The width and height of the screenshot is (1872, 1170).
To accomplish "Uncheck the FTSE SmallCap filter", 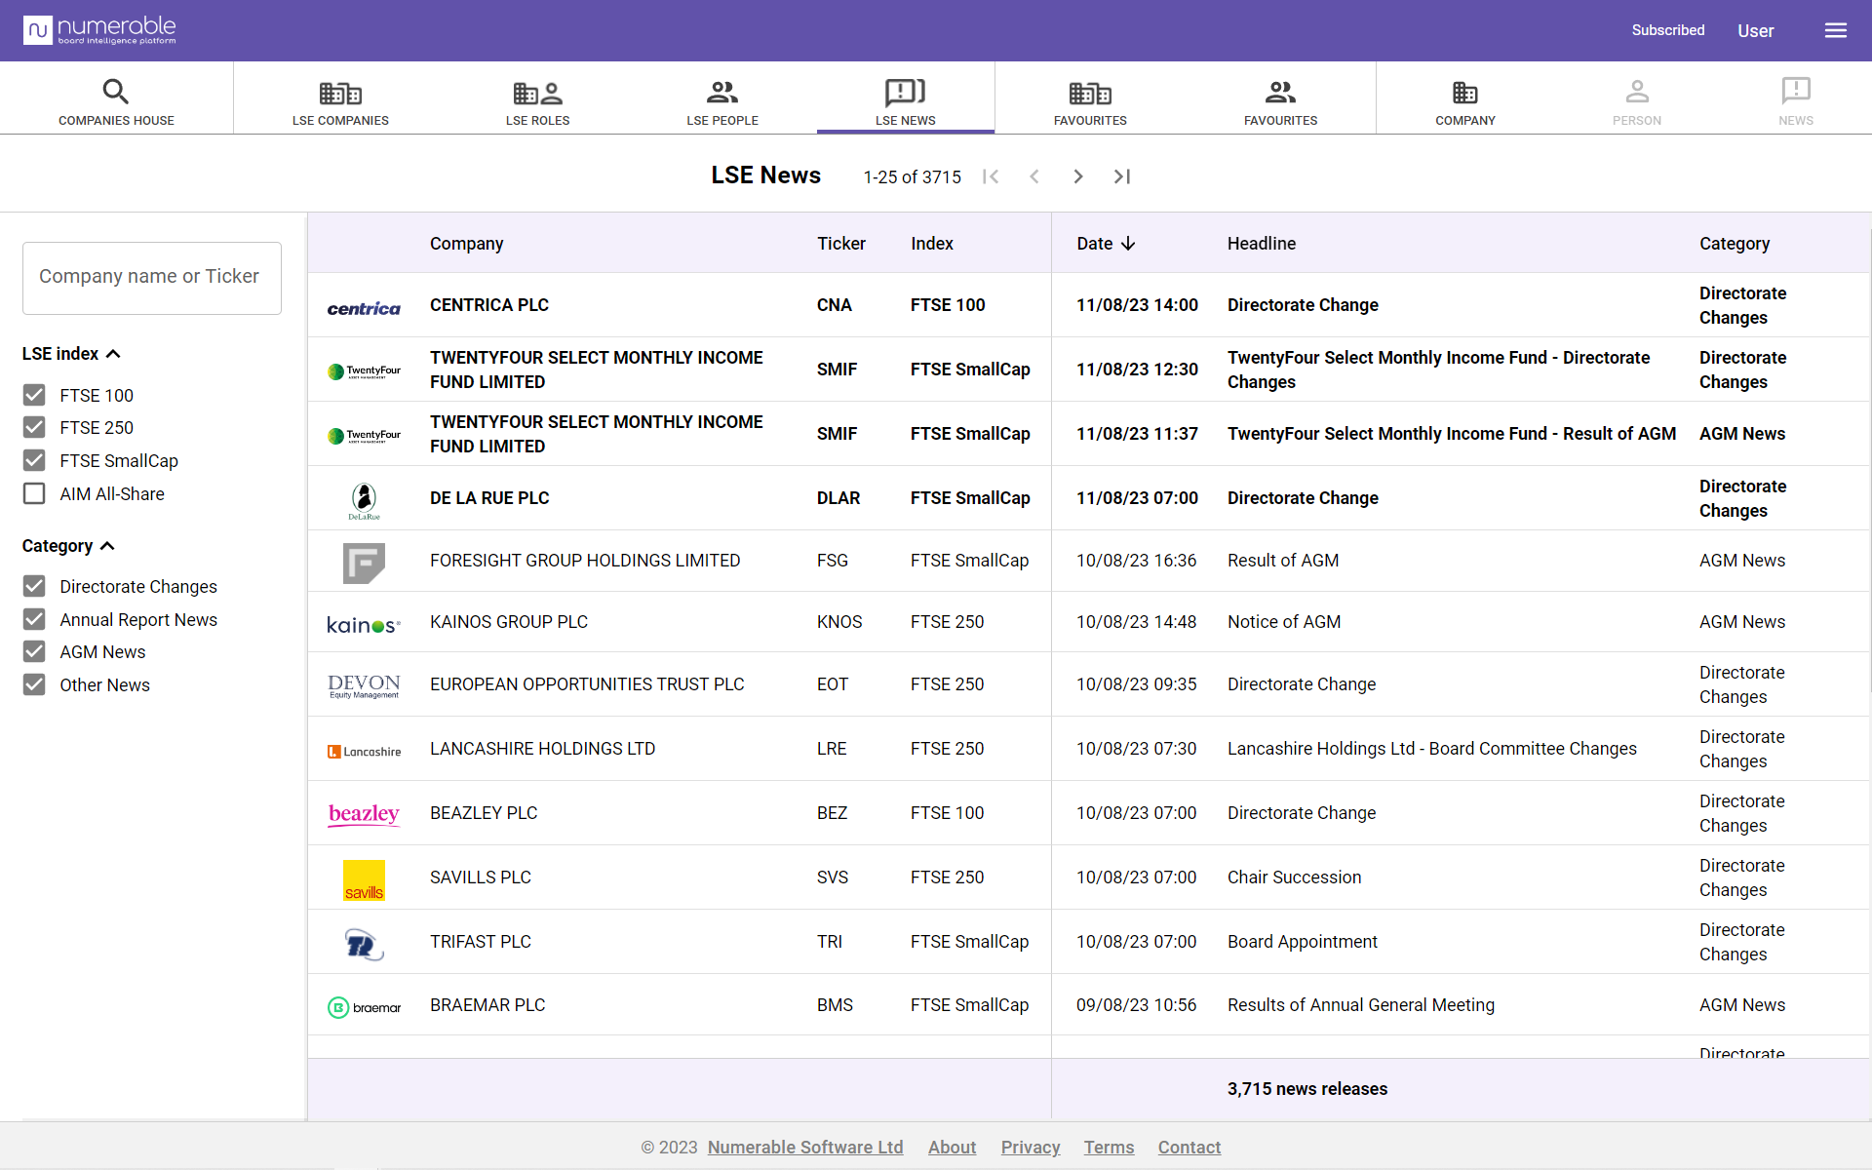I will [x=34, y=460].
